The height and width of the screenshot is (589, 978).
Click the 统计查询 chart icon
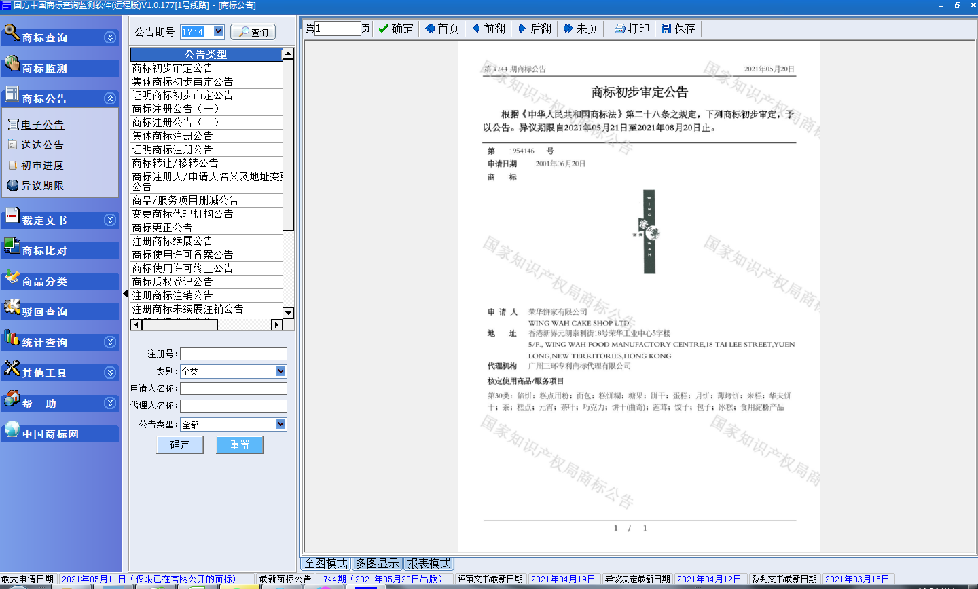(x=12, y=338)
